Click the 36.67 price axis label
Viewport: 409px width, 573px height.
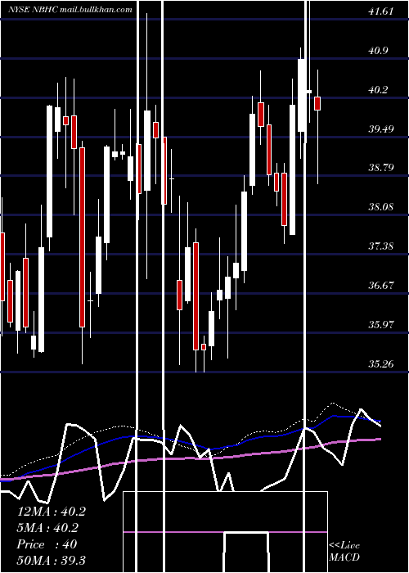click(x=381, y=285)
